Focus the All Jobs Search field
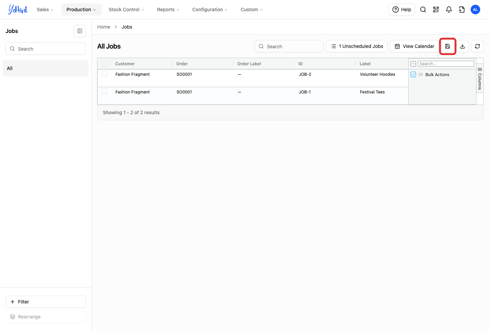 coord(289,46)
